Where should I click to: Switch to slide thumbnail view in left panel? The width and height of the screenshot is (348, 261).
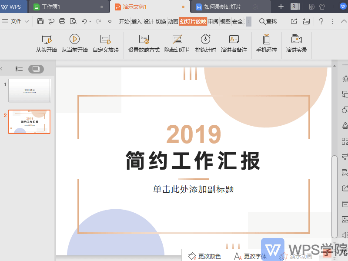point(37,69)
